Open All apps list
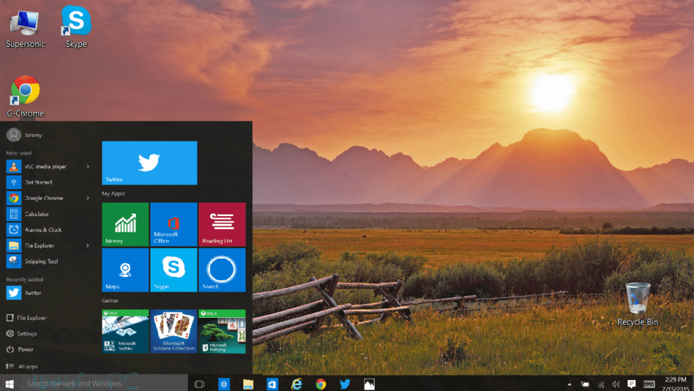This screenshot has width=694, height=391. click(x=22, y=366)
